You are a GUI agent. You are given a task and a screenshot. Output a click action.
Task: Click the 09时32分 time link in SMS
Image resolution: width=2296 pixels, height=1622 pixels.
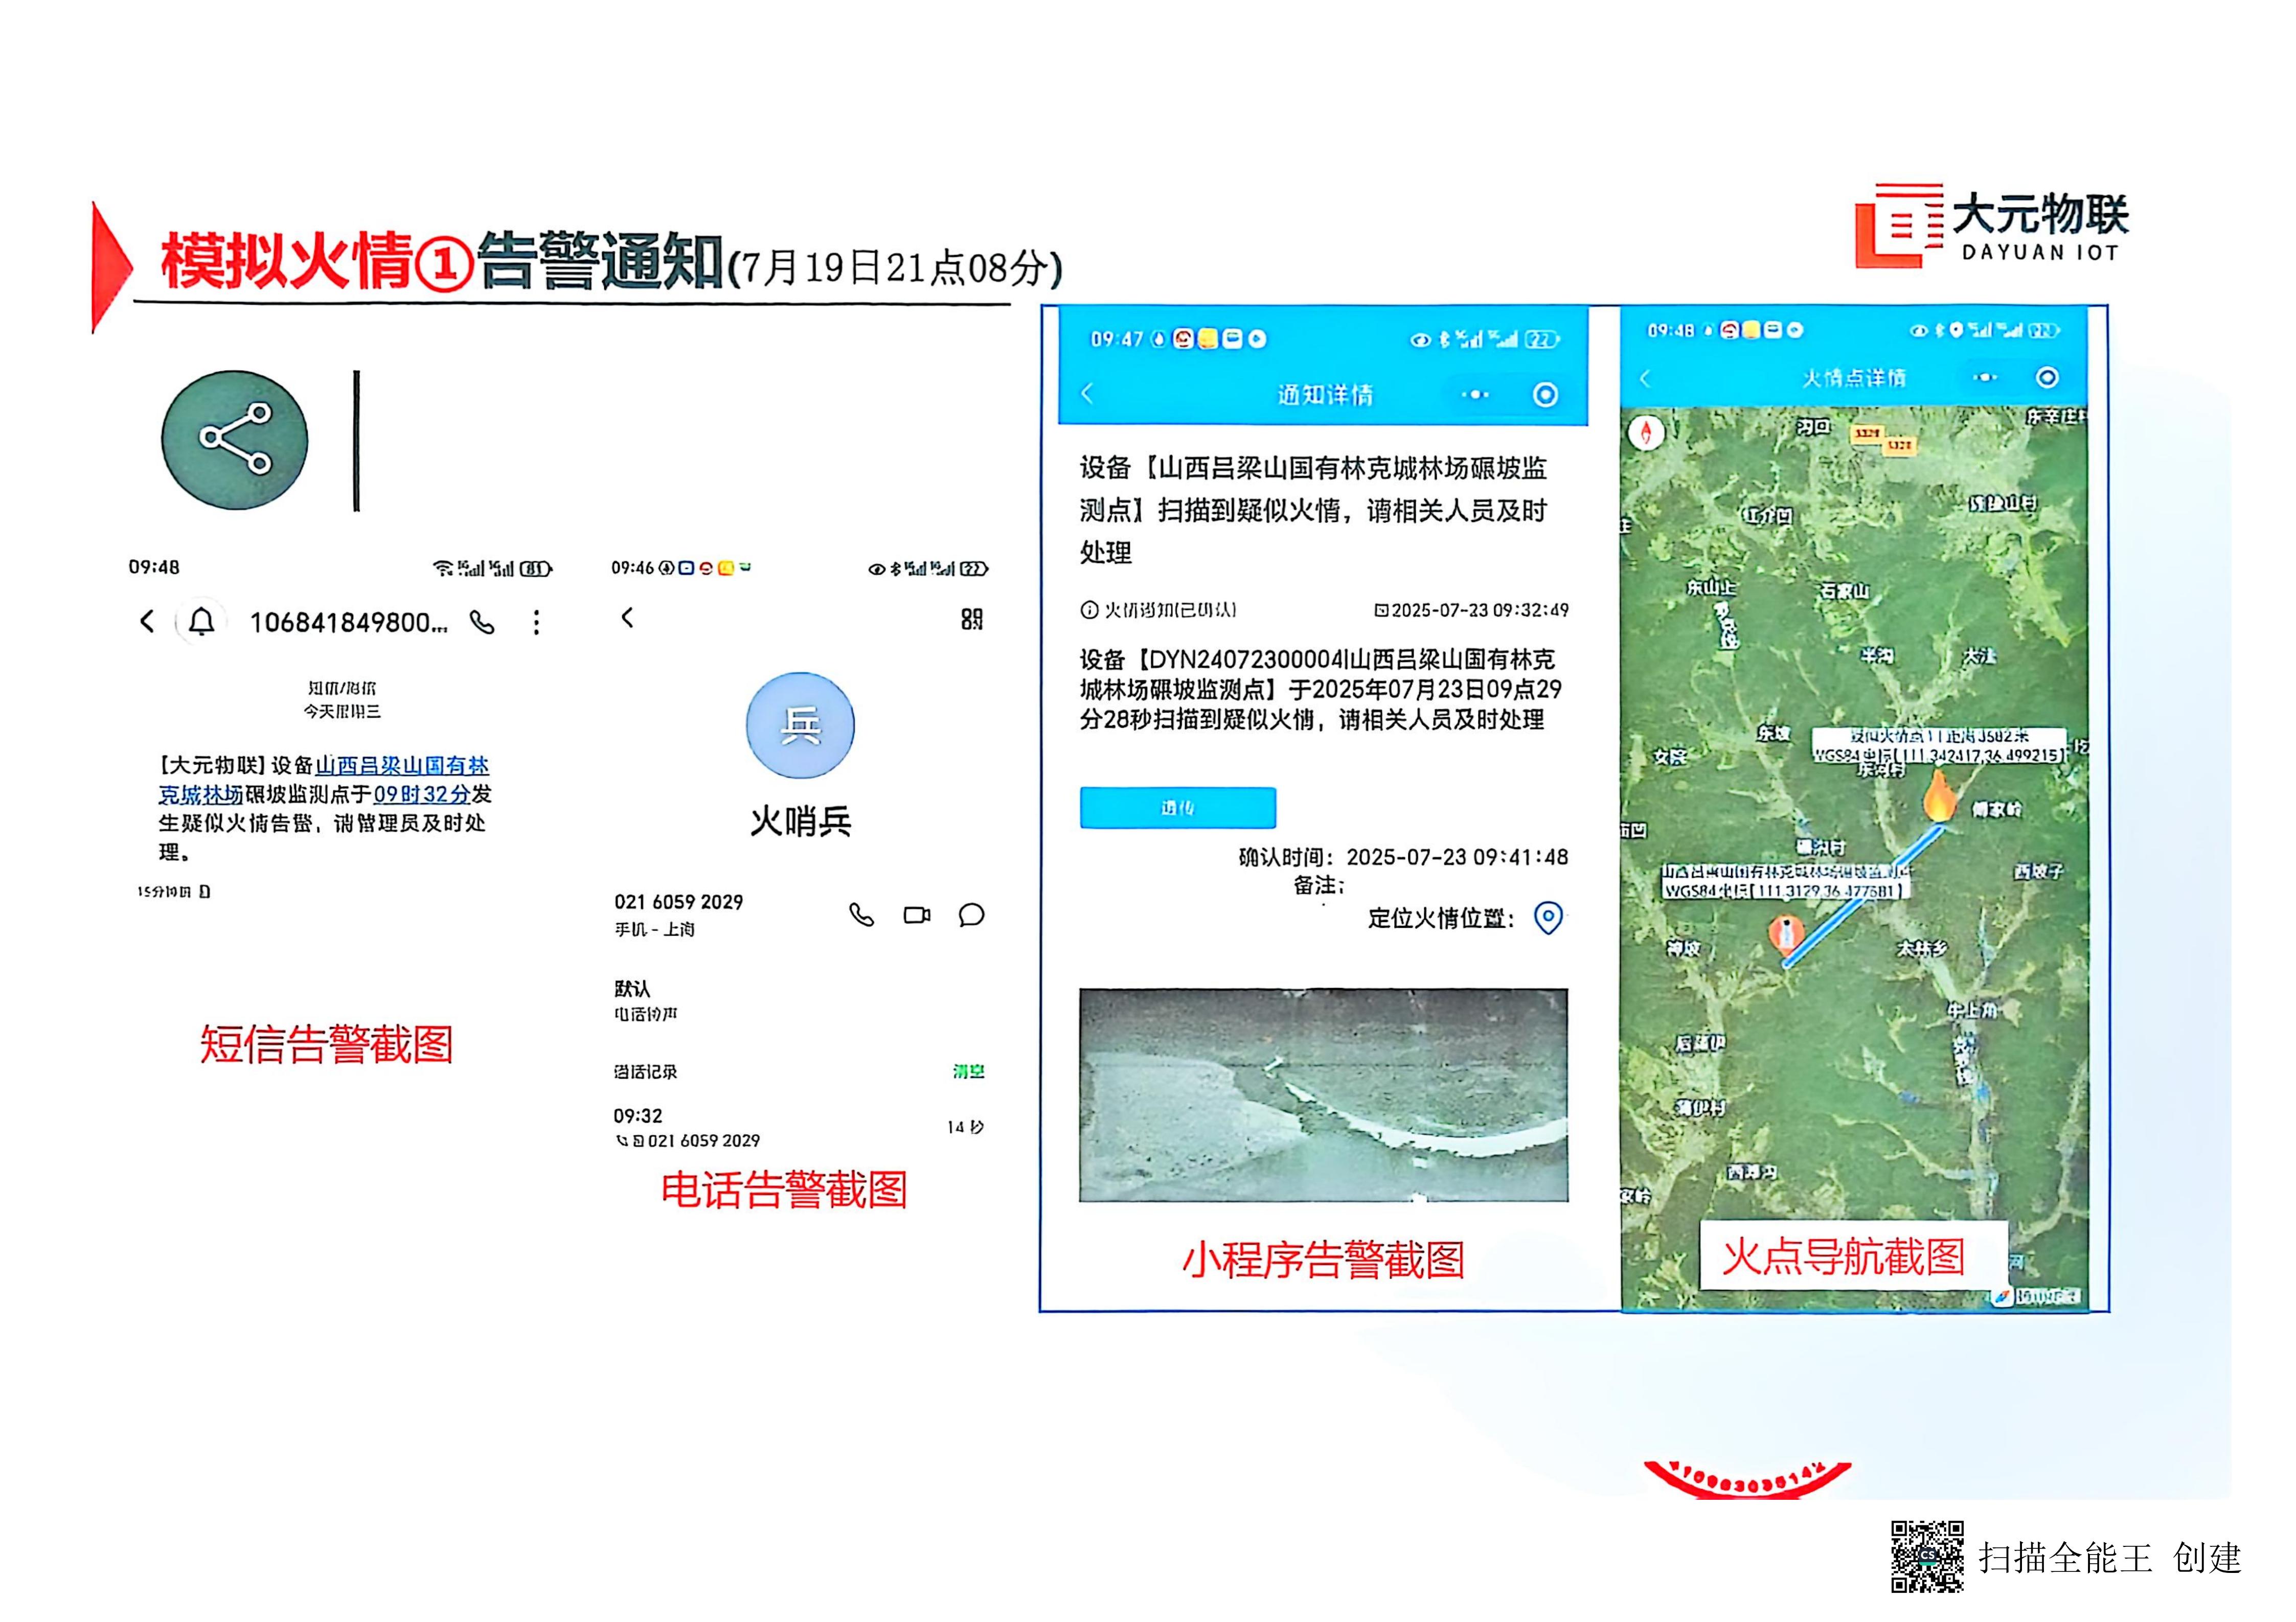click(x=421, y=794)
